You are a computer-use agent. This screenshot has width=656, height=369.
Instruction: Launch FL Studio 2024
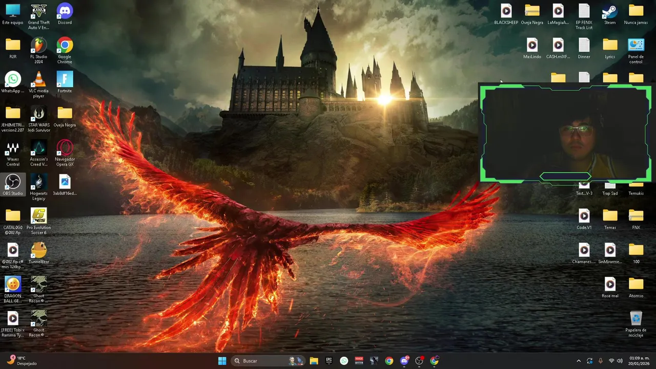click(x=39, y=51)
